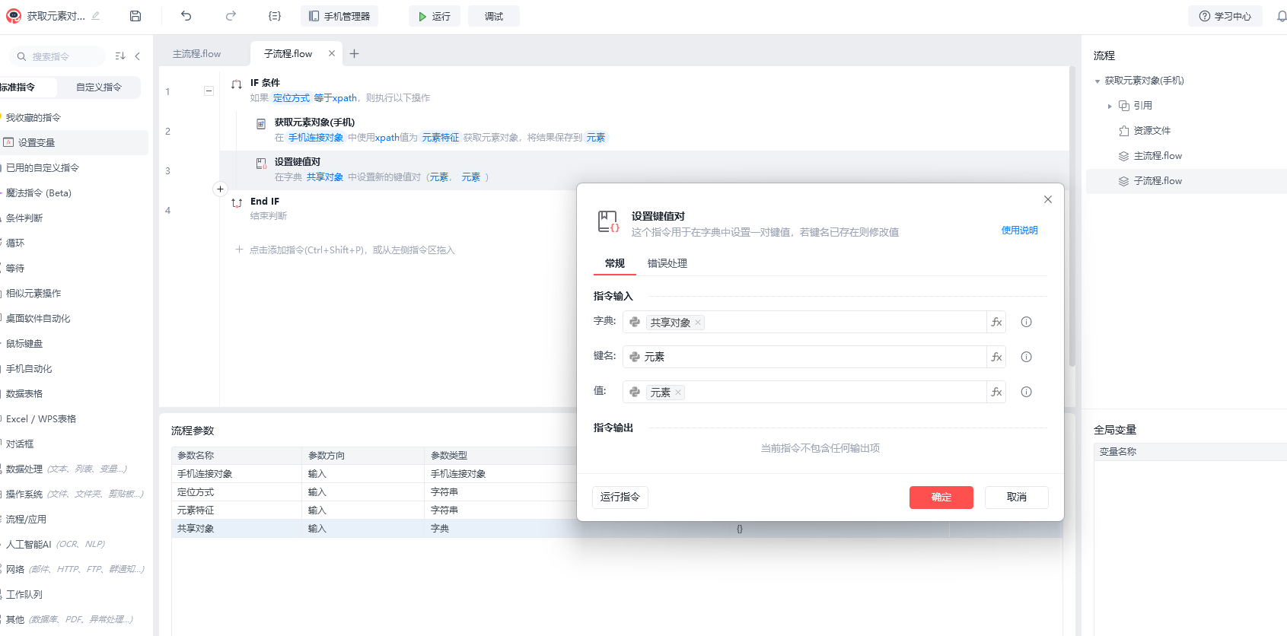This screenshot has width=1287, height=636.
Task: Click the redo arrow icon
Action: (x=231, y=16)
